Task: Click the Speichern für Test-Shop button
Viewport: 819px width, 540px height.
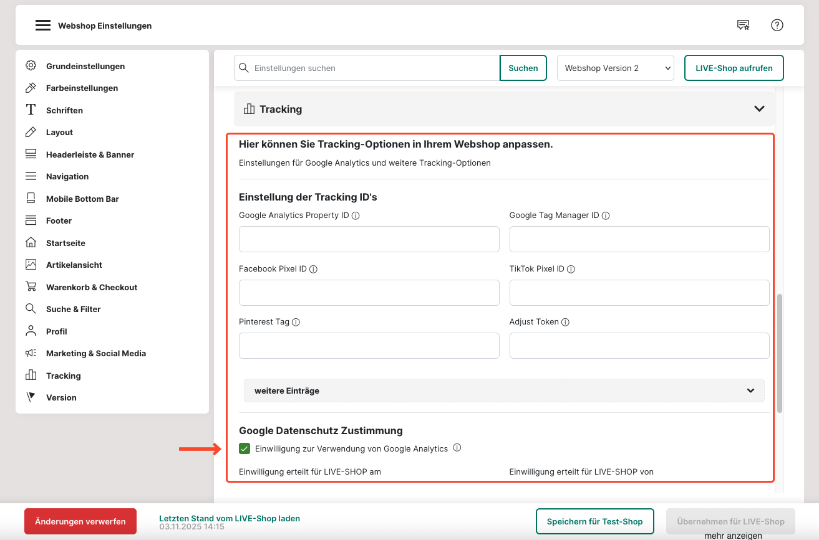Action: (594, 521)
